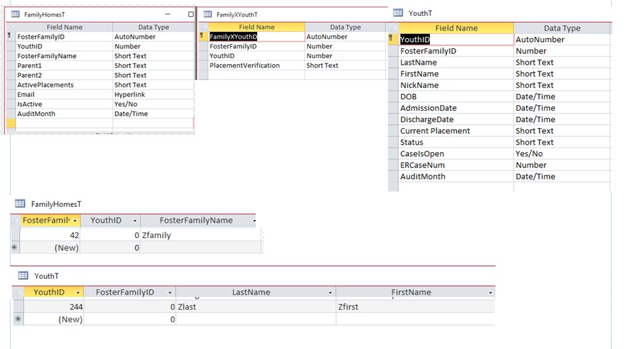Open the FirstName column dropdown in YouthT
The width and height of the screenshot is (631, 349).
[491, 293]
